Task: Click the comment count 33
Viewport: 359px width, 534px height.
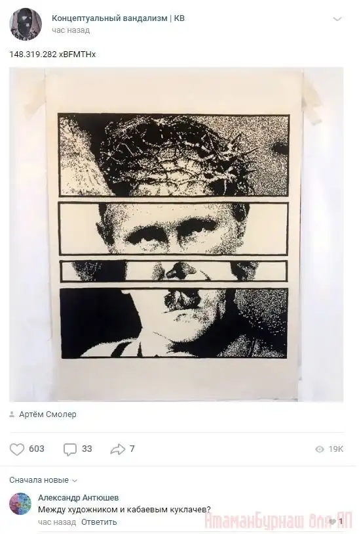Action: click(87, 449)
